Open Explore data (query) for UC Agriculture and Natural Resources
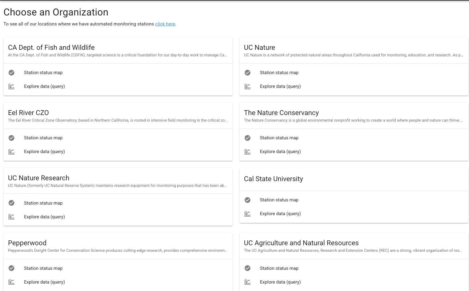 280,282
